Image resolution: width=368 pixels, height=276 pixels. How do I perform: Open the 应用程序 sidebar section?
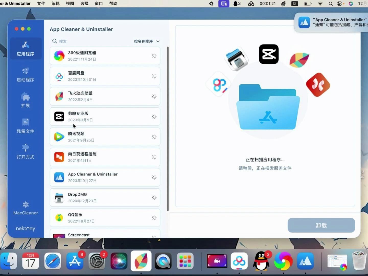point(26,49)
